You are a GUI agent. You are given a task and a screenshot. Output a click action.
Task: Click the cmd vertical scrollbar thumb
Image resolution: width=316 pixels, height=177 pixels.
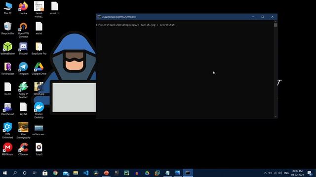tap(276, 25)
